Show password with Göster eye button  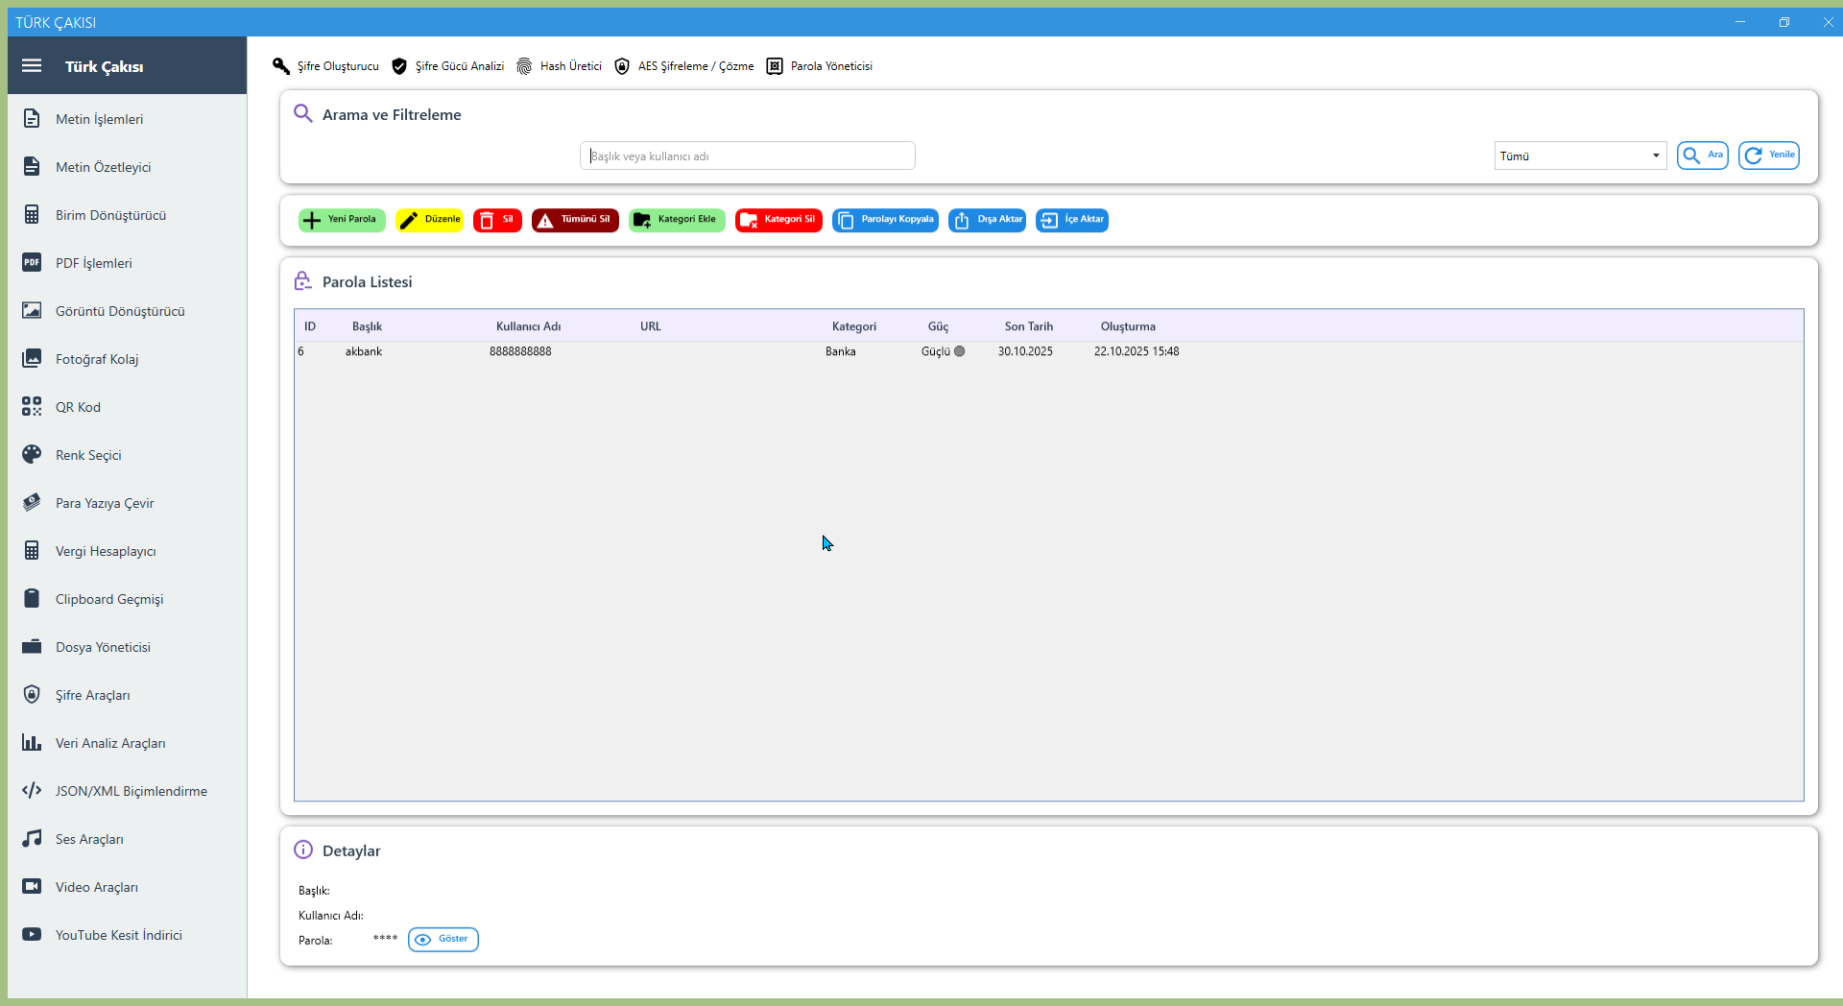(x=443, y=939)
